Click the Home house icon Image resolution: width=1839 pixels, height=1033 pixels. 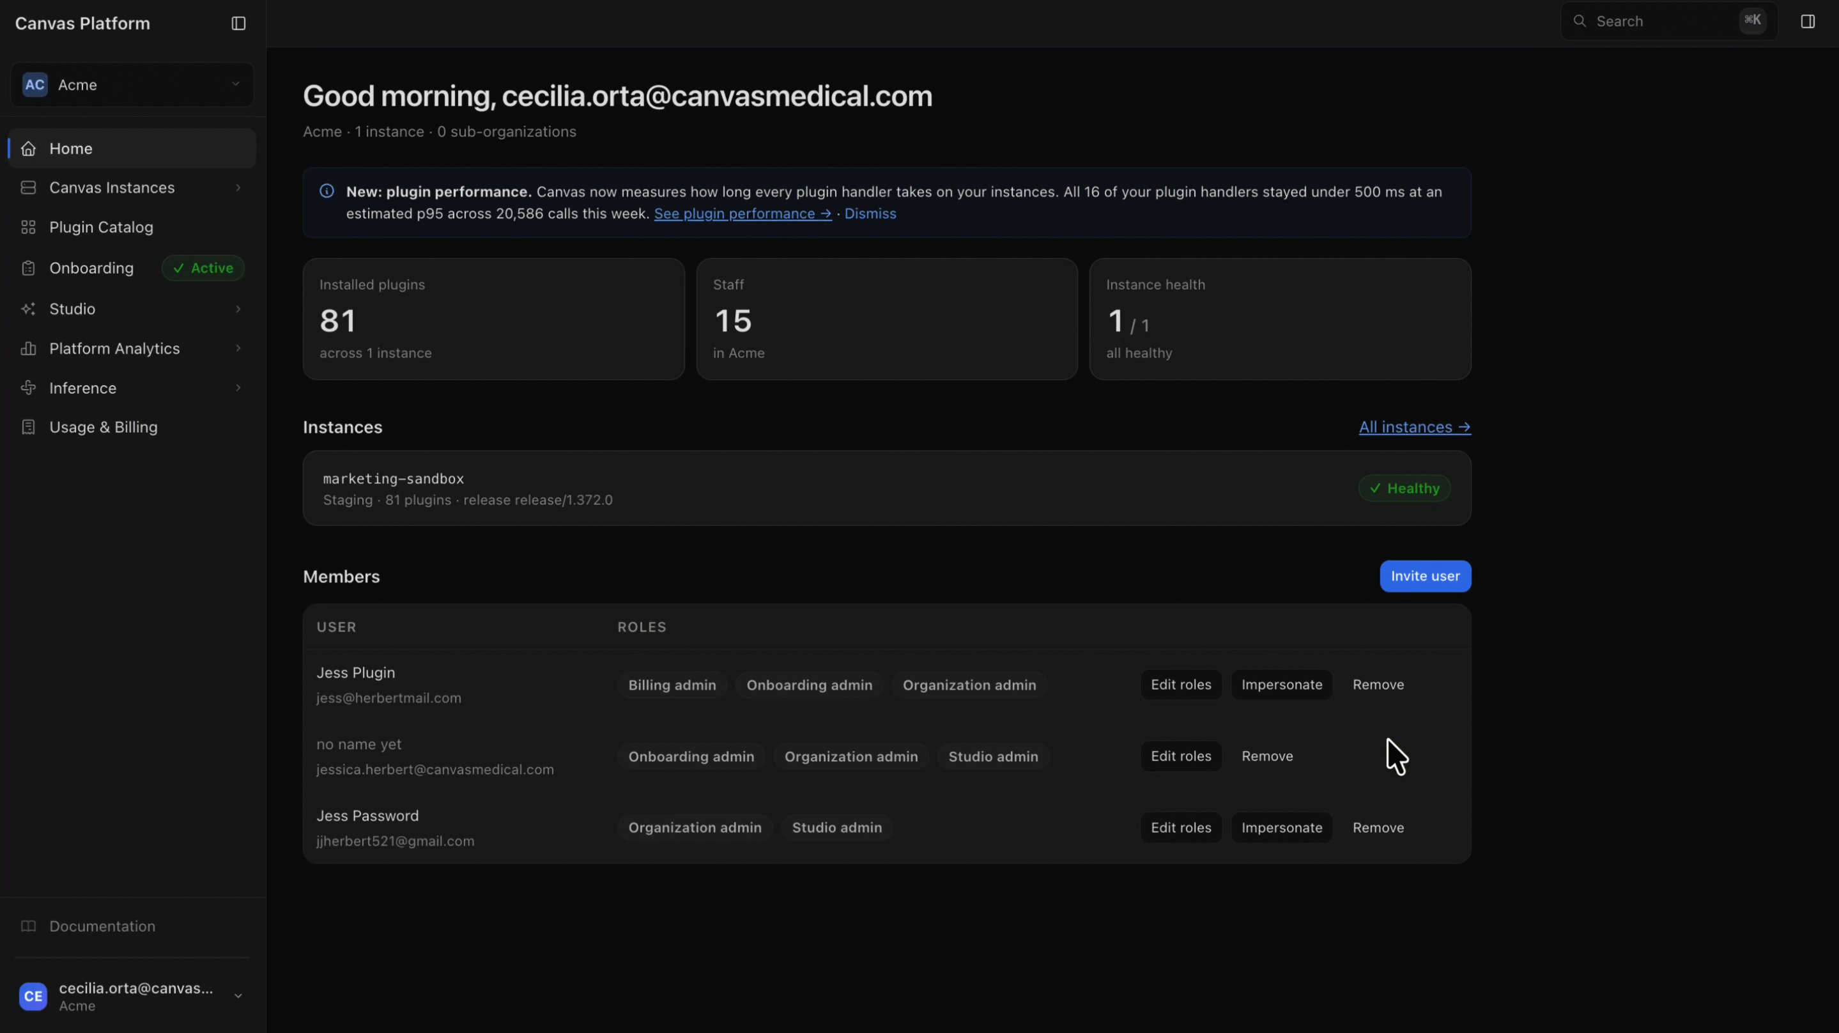tap(29, 148)
